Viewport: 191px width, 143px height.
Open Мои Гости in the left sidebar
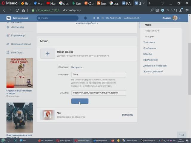click(17, 52)
